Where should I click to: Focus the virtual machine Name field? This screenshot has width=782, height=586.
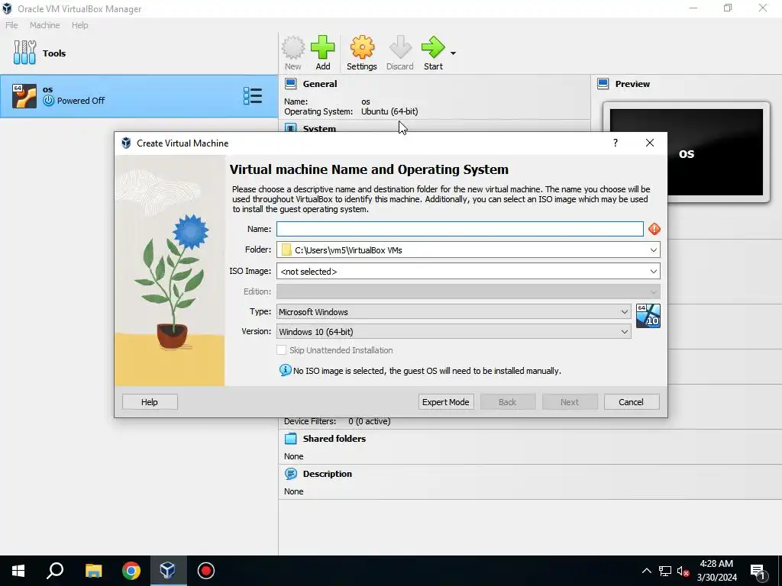[460, 229]
